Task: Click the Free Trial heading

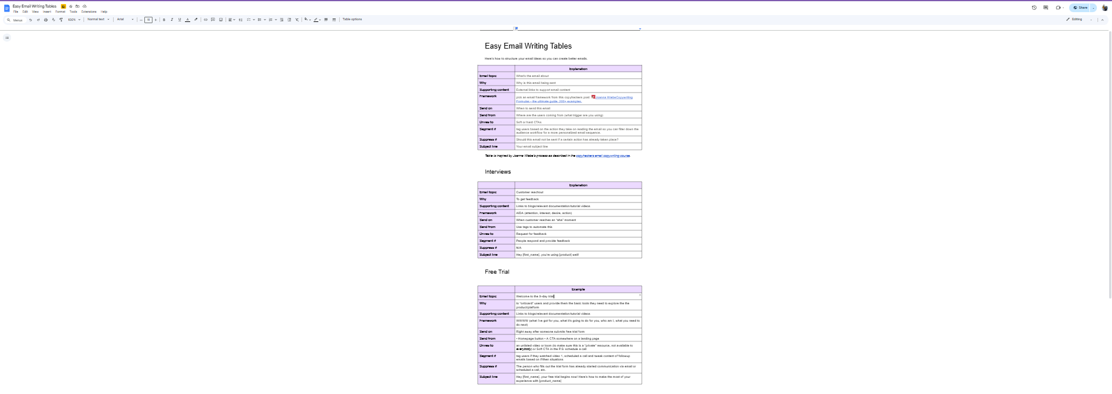Action: click(497, 272)
